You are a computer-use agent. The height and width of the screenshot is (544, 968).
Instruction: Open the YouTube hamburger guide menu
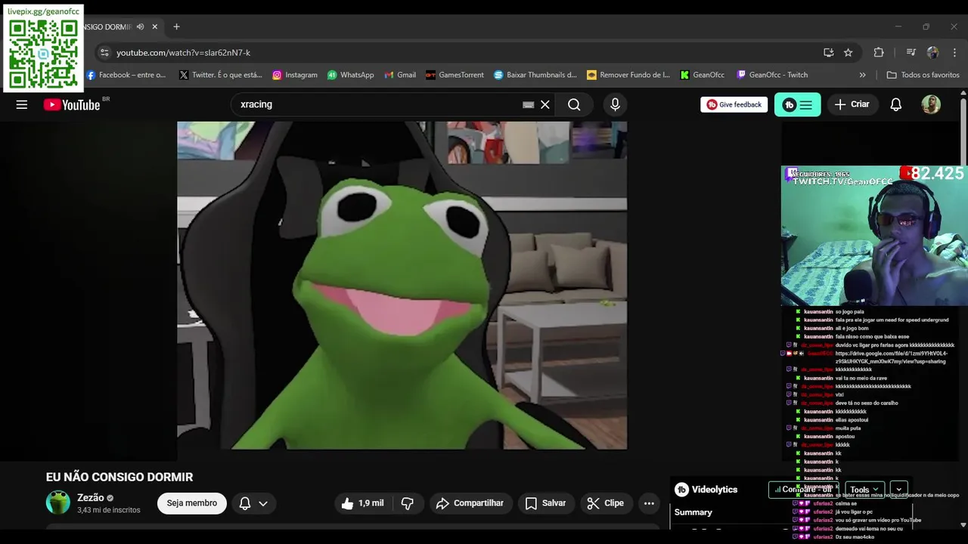coord(22,105)
